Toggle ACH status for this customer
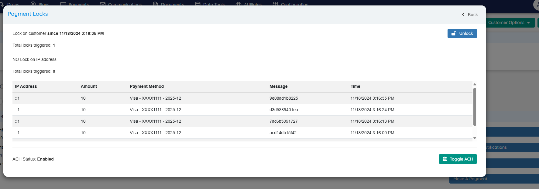 tap(458, 159)
